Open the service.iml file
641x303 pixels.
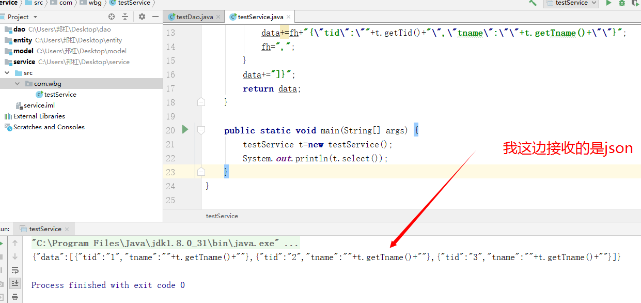(x=39, y=105)
